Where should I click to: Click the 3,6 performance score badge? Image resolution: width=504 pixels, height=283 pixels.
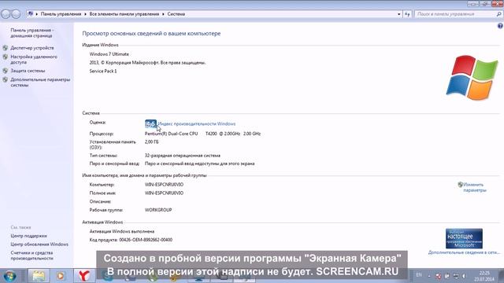pyautogui.click(x=150, y=123)
